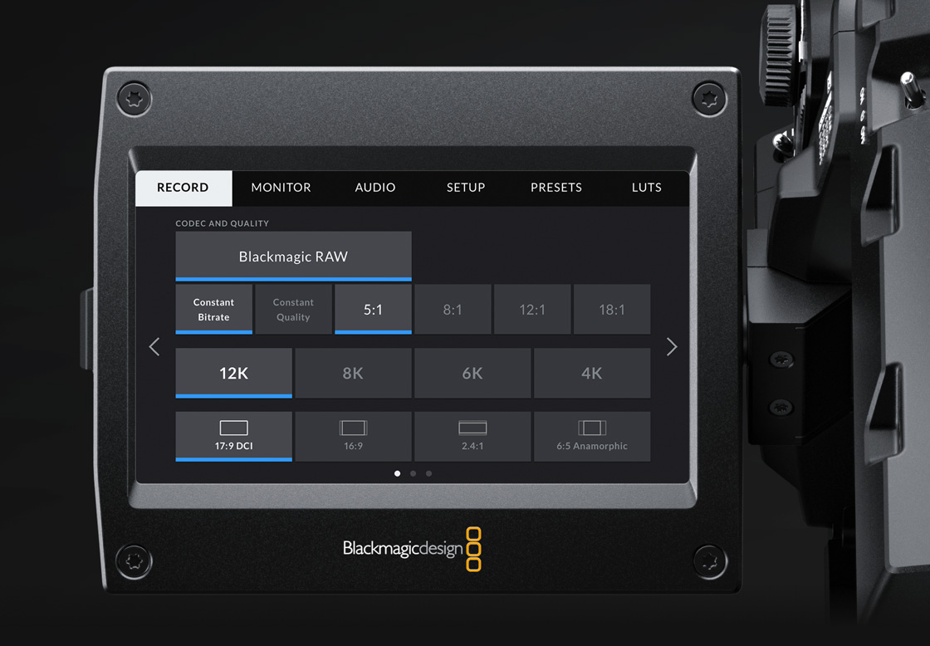Choose 4K recording resolution
The width and height of the screenshot is (930, 646).
pos(592,373)
